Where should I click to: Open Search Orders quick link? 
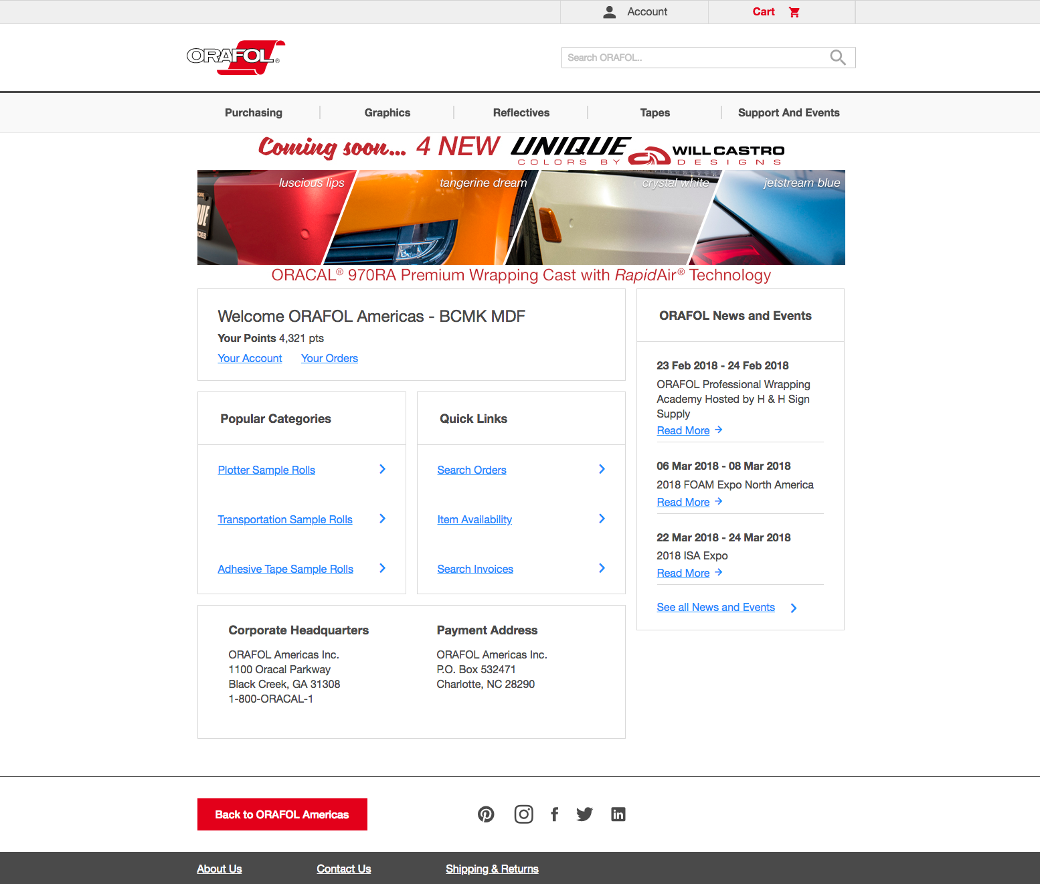click(x=472, y=470)
